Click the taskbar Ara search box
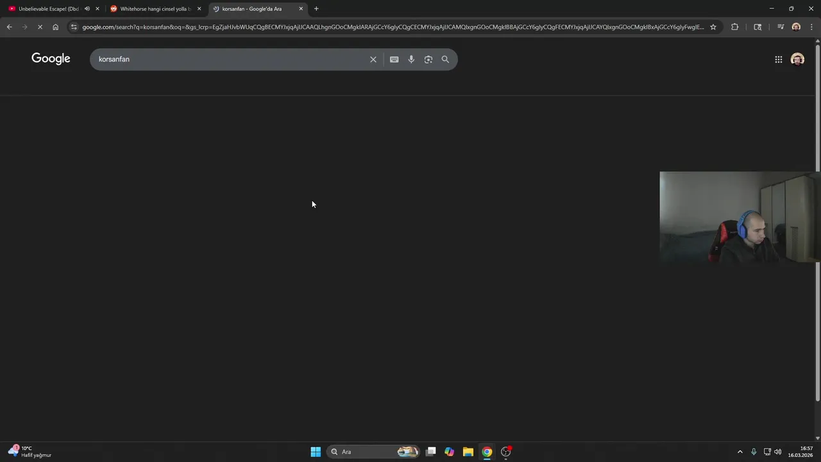This screenshot has width=821, height=462. 374,452
